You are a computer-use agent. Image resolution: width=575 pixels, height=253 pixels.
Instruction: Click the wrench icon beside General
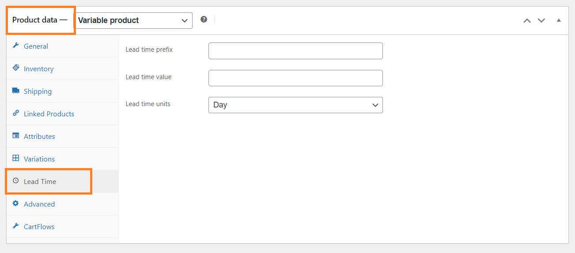tap(16, 46)
